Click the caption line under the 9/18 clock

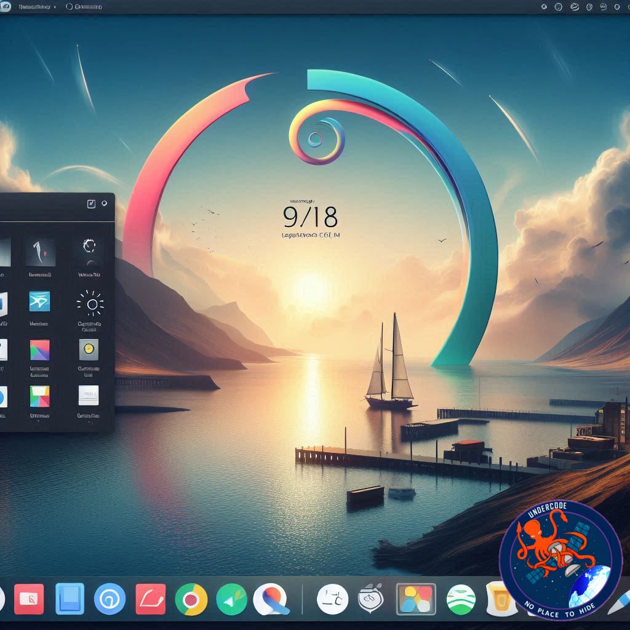[311, 235]
